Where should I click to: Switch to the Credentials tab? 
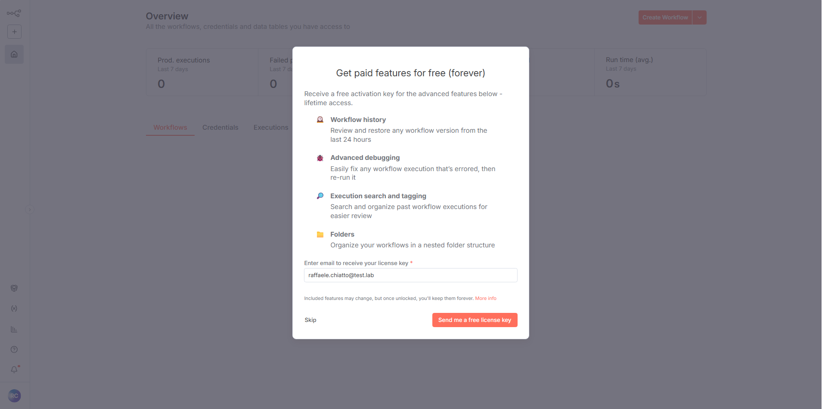(x=220, y=128)
